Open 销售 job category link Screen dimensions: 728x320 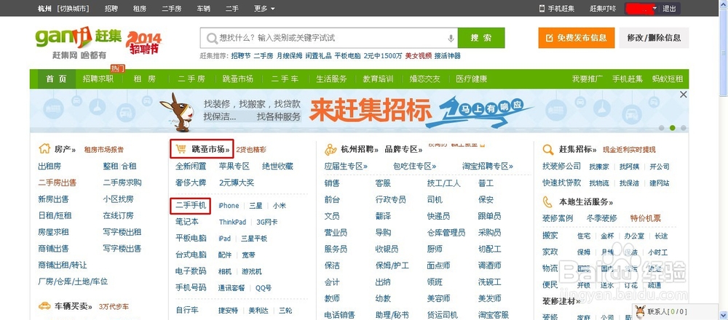point(332,183)
